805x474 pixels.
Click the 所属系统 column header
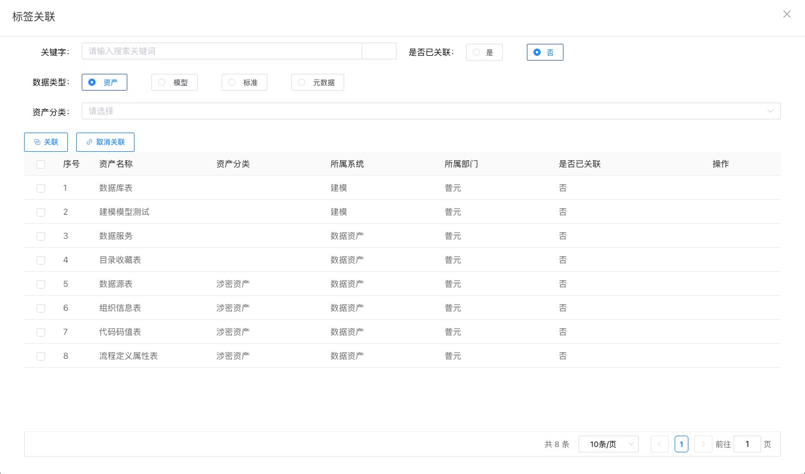coord(347,164)
